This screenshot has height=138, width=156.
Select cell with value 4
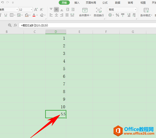[56, 61]
